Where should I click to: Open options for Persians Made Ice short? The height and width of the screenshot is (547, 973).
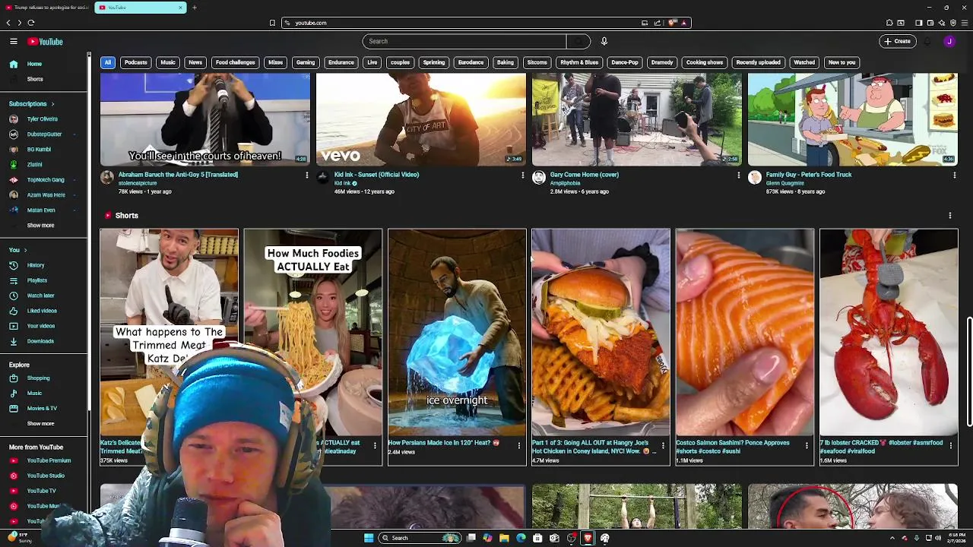(519, 446)
